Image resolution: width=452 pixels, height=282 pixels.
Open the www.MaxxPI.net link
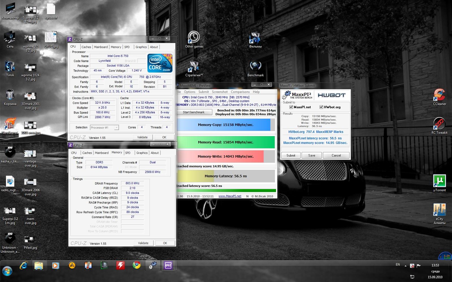tap(230, 196)
